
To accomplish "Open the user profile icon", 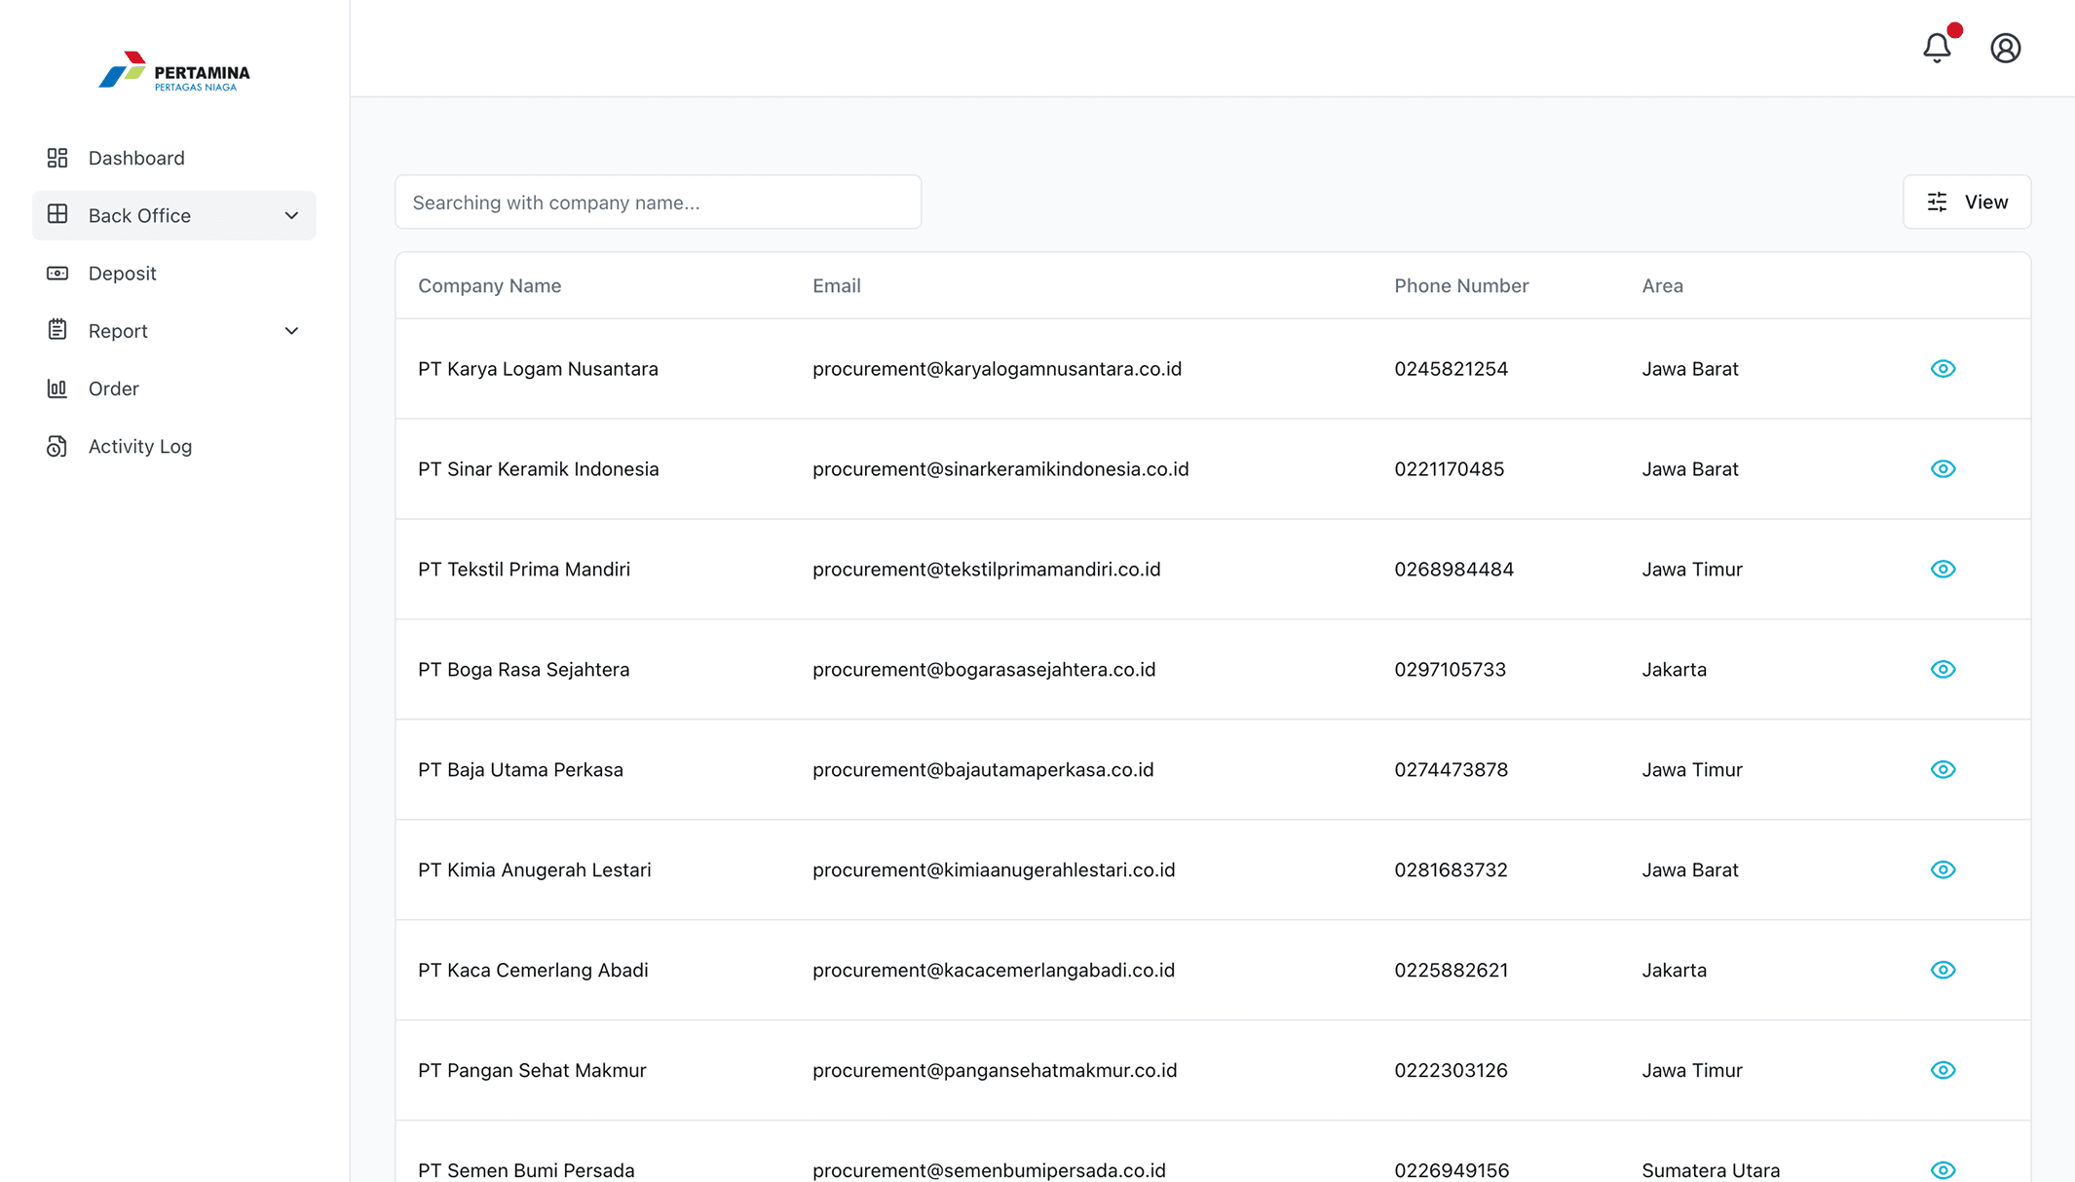I will pyautogui.click(x=2005, y=48).
